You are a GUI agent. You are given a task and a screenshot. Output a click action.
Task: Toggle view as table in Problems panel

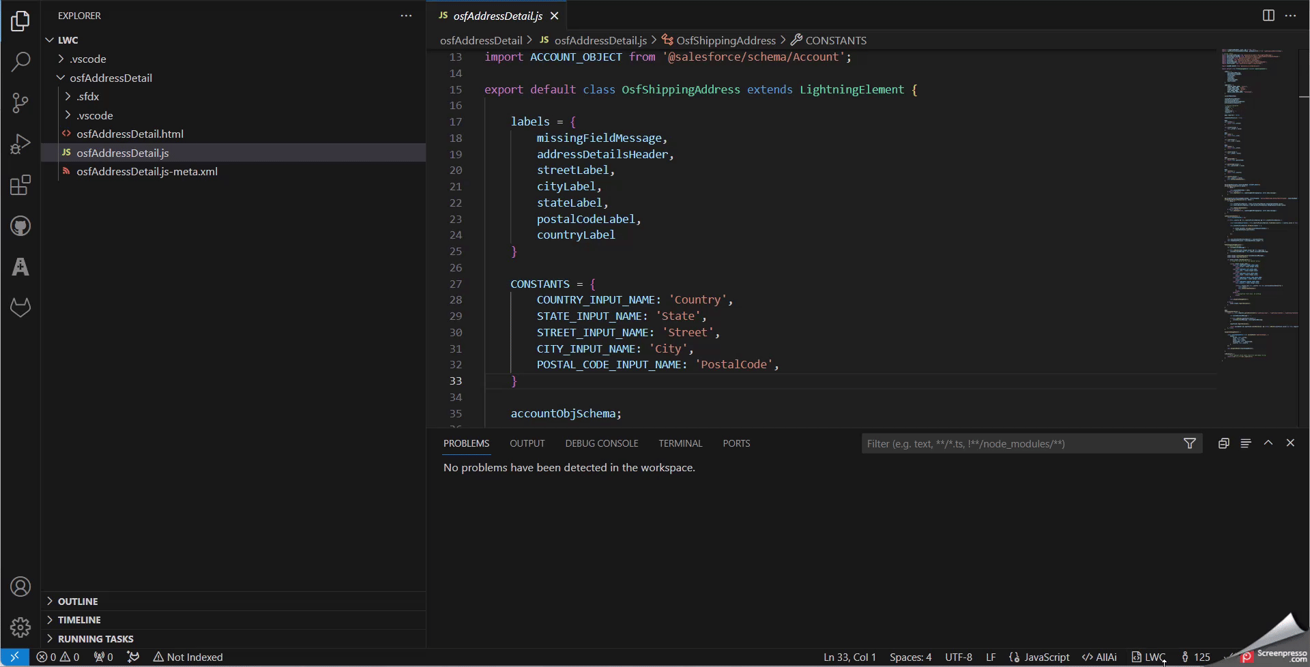(x=1246, y=443)
